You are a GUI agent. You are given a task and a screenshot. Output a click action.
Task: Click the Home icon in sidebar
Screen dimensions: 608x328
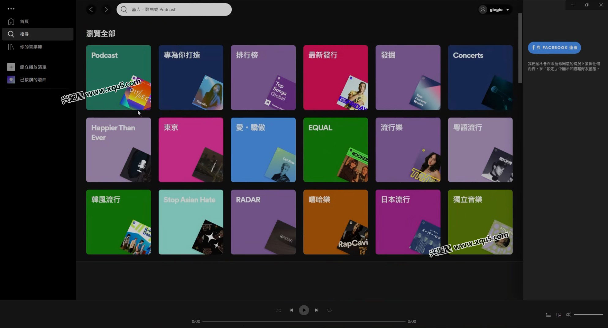pyautogui.click(x=11, y=21)
